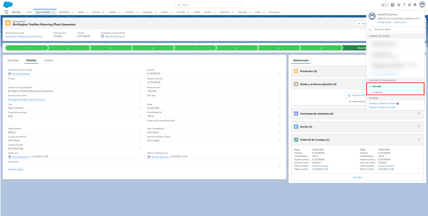Click Cerrar sesión link

point(400,22)
